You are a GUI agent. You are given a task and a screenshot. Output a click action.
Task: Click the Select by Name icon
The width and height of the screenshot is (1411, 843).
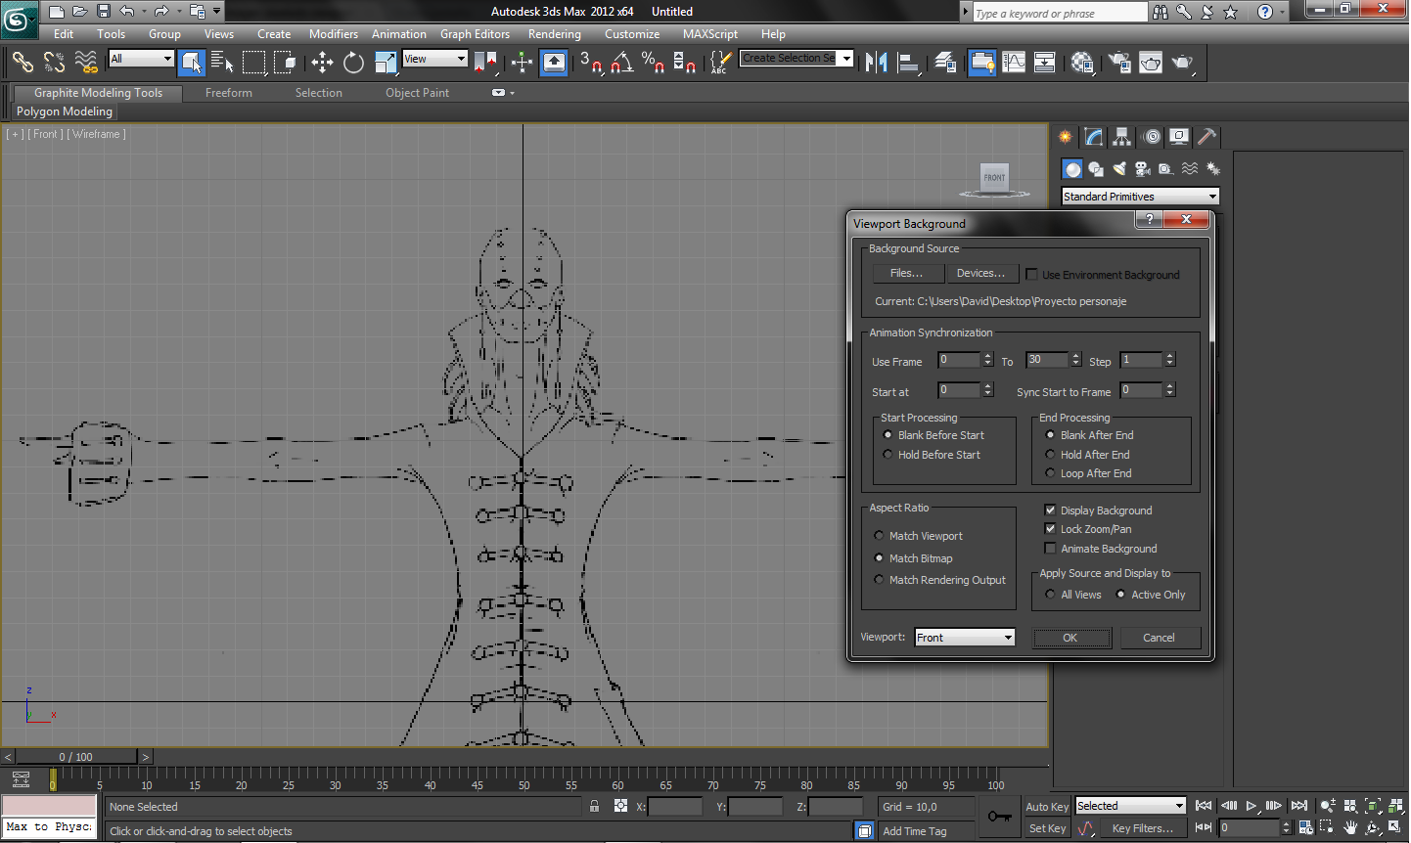tap(222, 63)
